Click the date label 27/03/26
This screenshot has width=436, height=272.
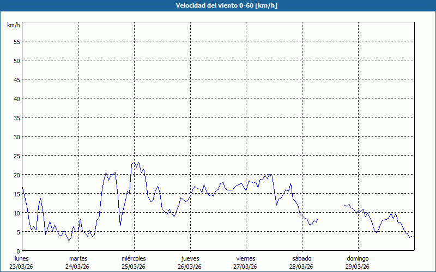(246, 267)
